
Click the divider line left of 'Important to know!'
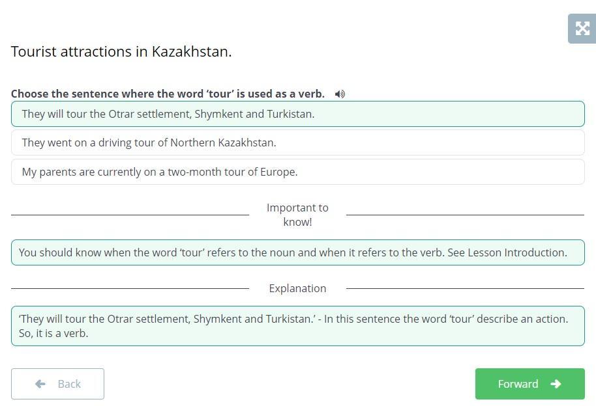(130, 215)
